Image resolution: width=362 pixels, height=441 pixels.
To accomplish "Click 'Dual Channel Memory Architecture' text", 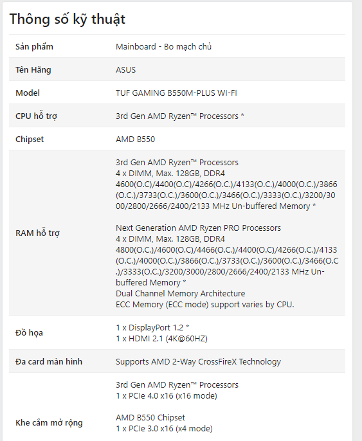I will tap(180, 293).
